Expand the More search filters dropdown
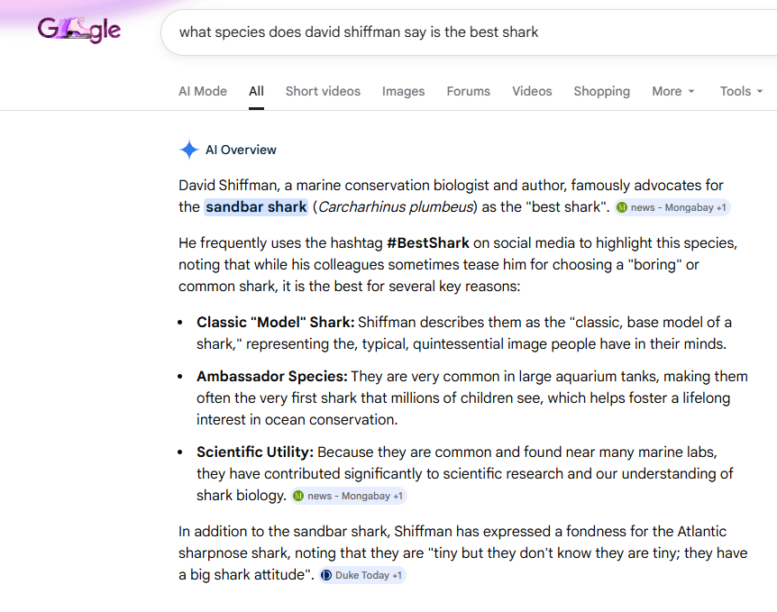777x612 pixels. [x=673, y=91]
